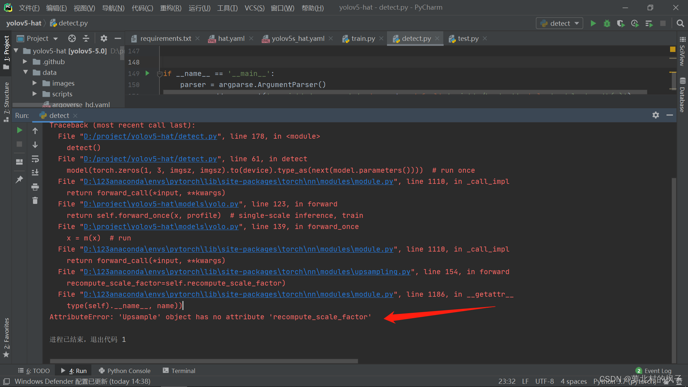This screenshot has width=688, height=387.
Task: Run detect with coverage
Action: [x=621, y=23]
